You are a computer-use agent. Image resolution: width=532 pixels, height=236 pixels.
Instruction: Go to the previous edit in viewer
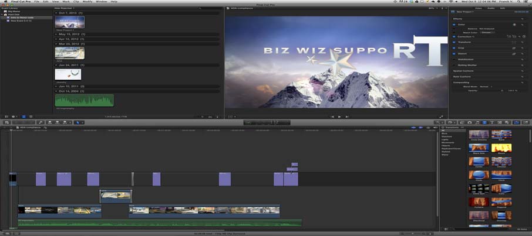pos(332,117)
